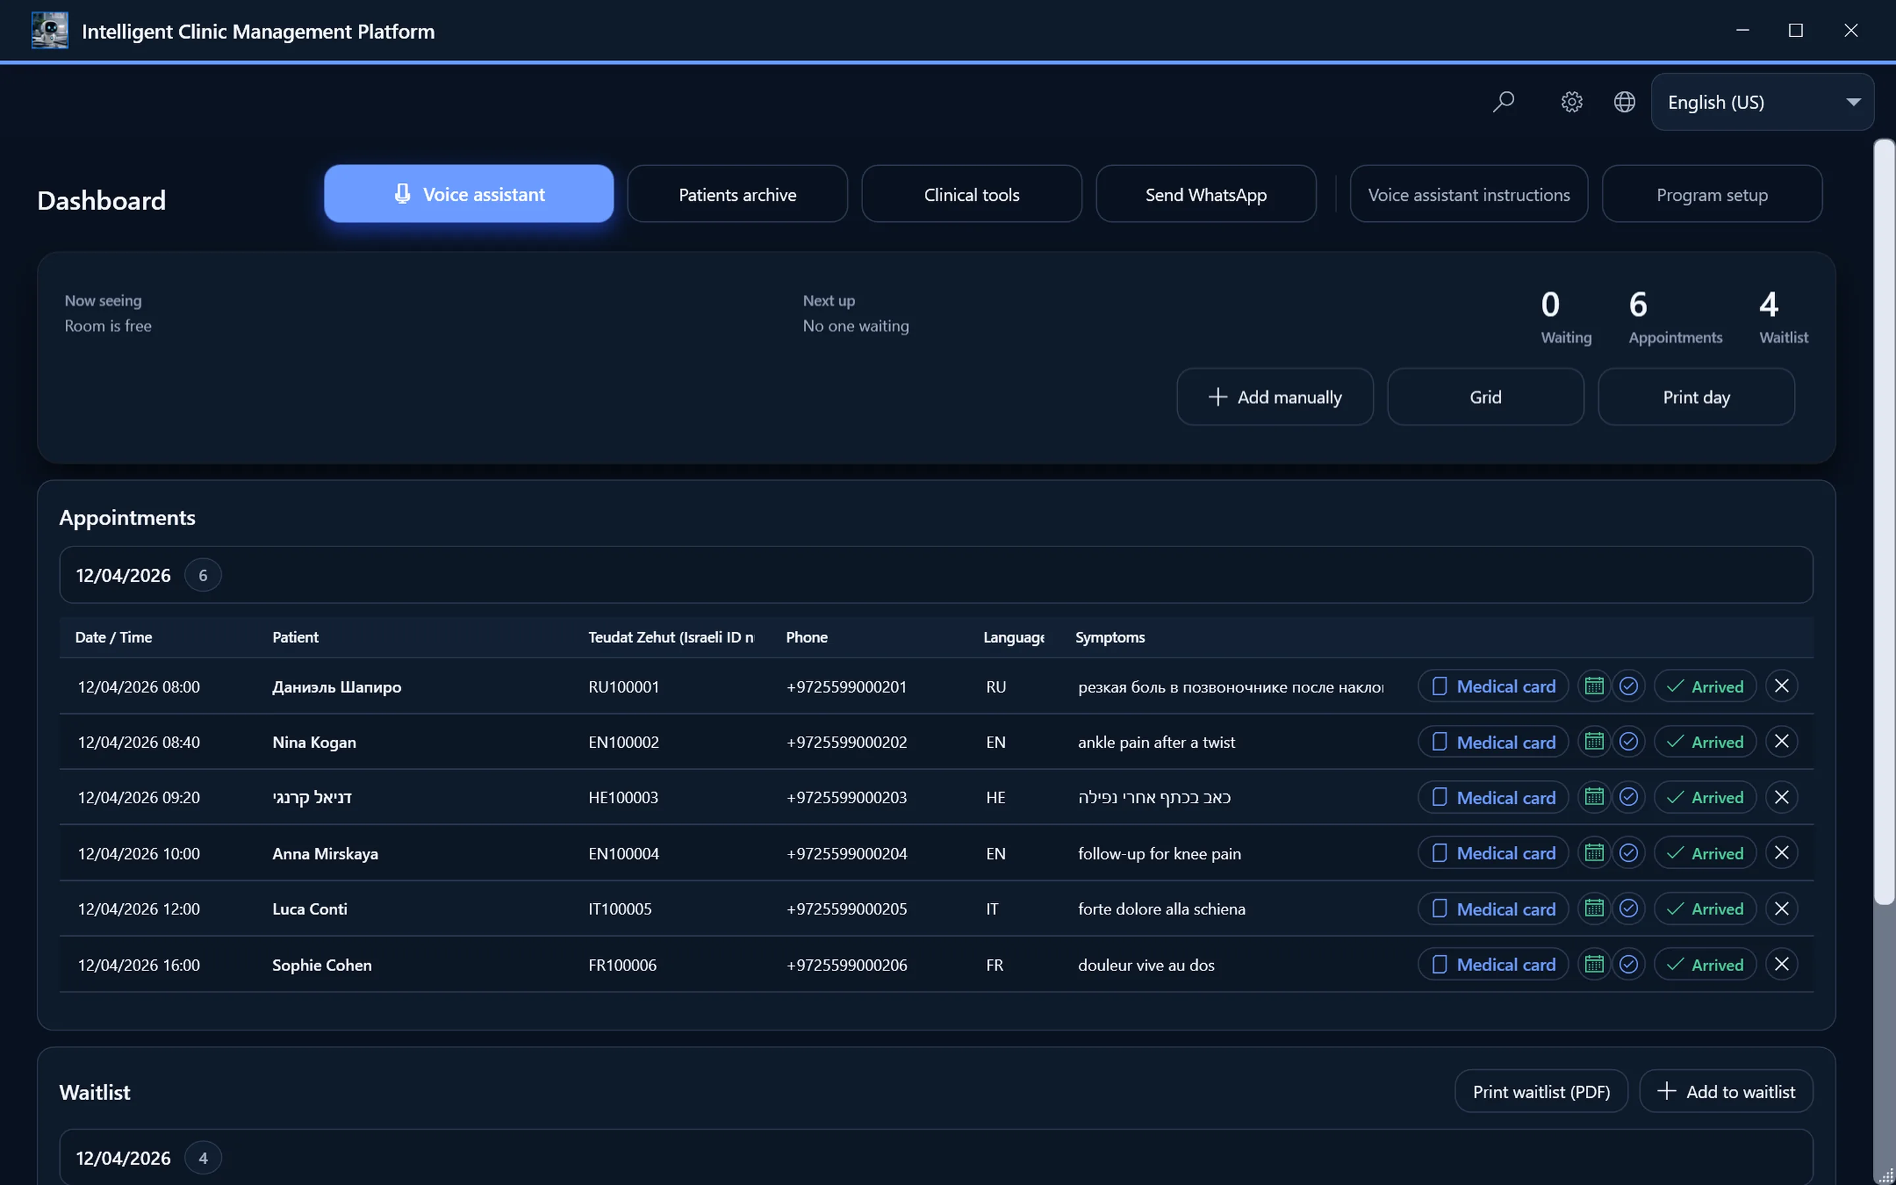Click the app logo in title bar
The width and height of the screenshot is (1896, 1185).
pyautogui.click(x=49, y=30)
